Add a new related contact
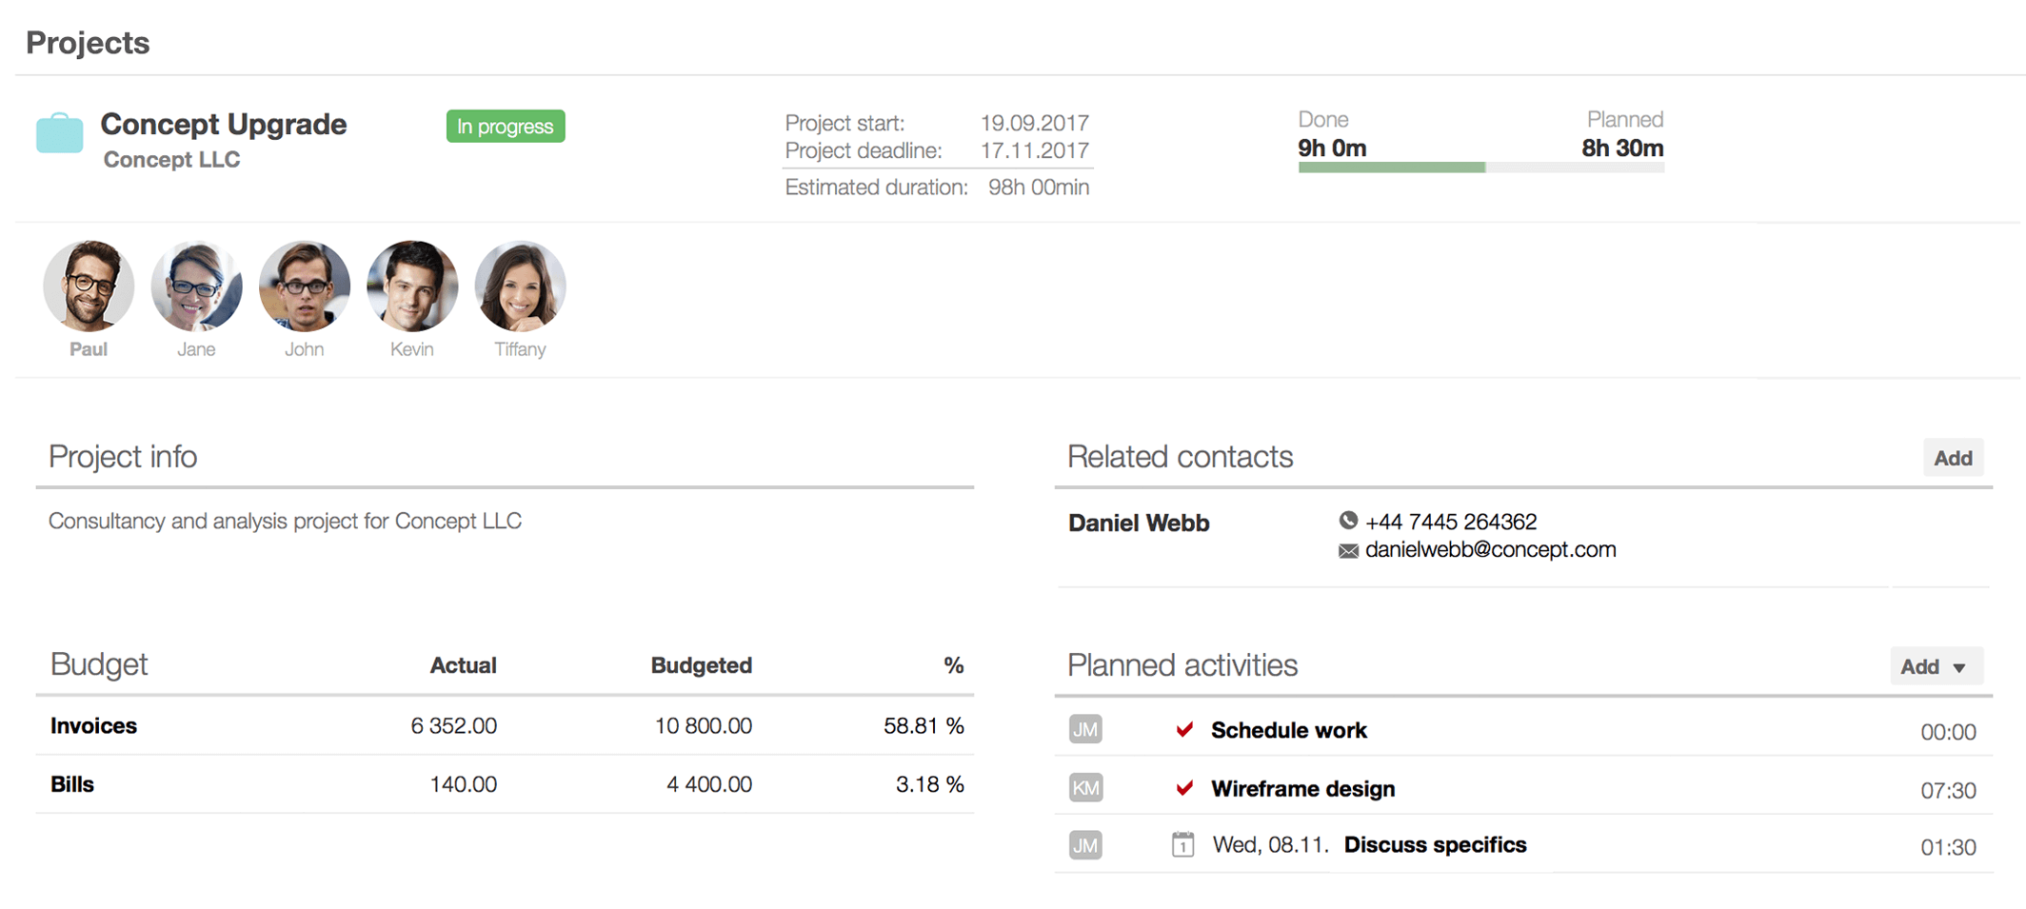 (1953, 458)
